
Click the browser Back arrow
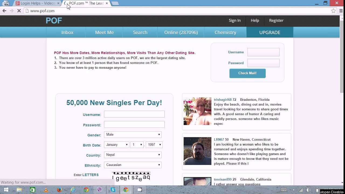tap(4, 11)
